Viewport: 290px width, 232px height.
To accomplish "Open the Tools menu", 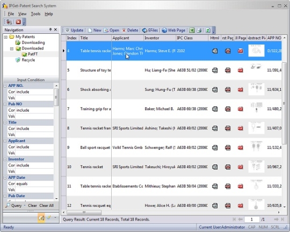I will 35,14.
